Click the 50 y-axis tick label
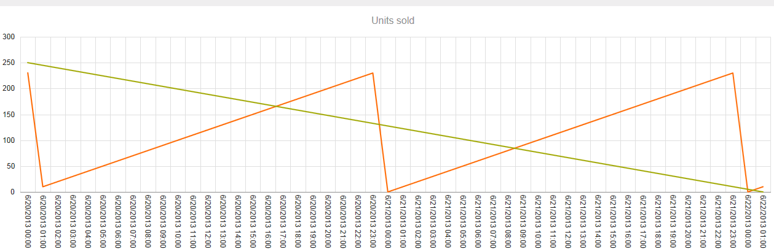 click(x=10, y=166)
